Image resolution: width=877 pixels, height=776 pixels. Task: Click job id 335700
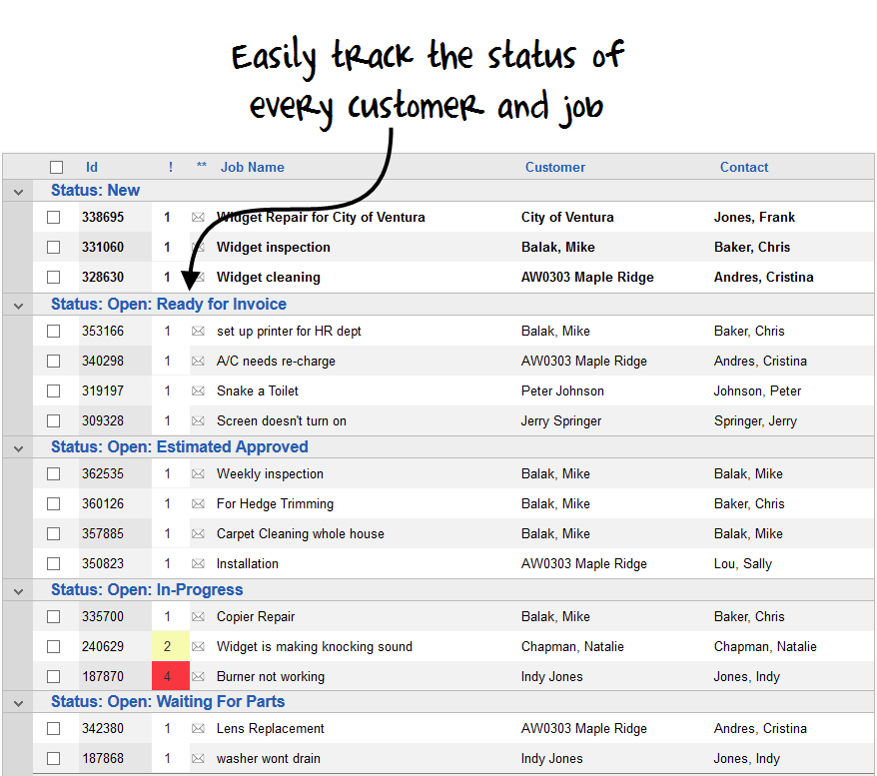point(103,616)
